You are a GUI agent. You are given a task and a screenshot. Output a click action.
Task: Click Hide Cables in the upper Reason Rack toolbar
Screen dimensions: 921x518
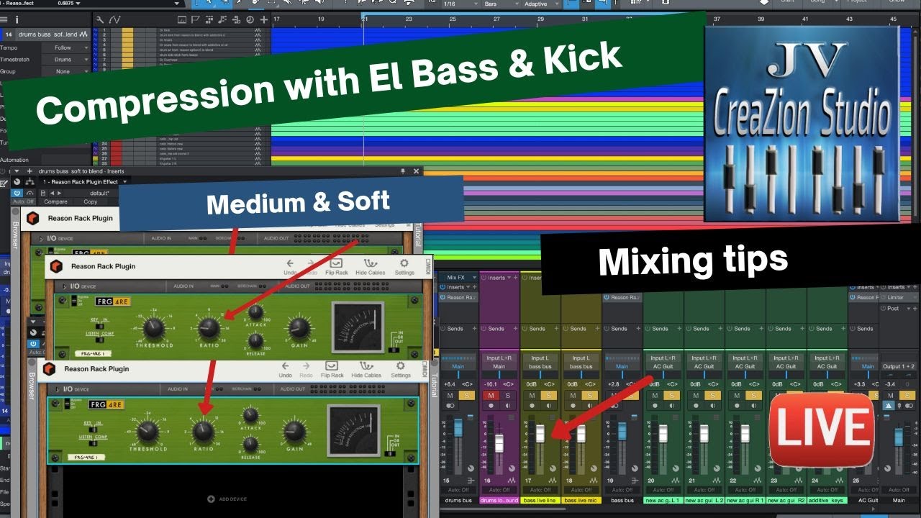pyautogui.click(x=371, y=267)
